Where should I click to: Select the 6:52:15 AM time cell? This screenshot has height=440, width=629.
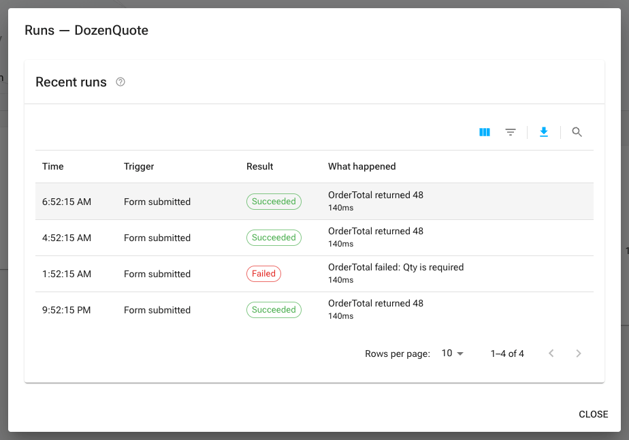coord(67,202)
